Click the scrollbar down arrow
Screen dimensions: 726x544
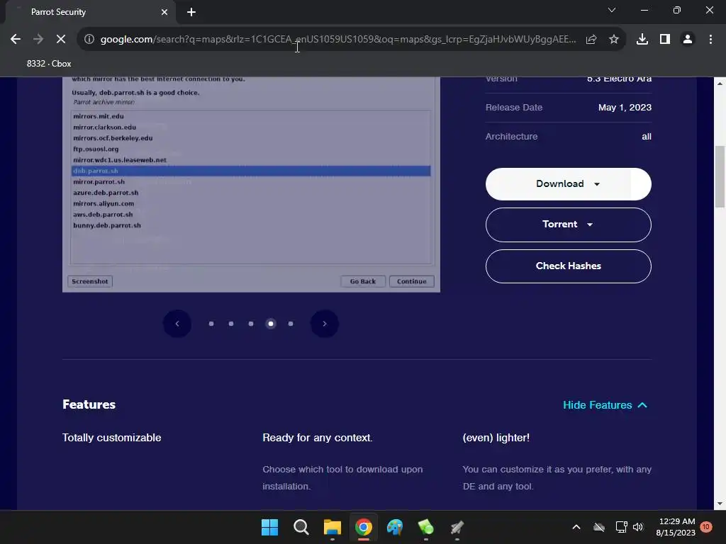coord(720,504)
